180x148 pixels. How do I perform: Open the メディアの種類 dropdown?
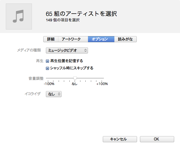(67, 51)
